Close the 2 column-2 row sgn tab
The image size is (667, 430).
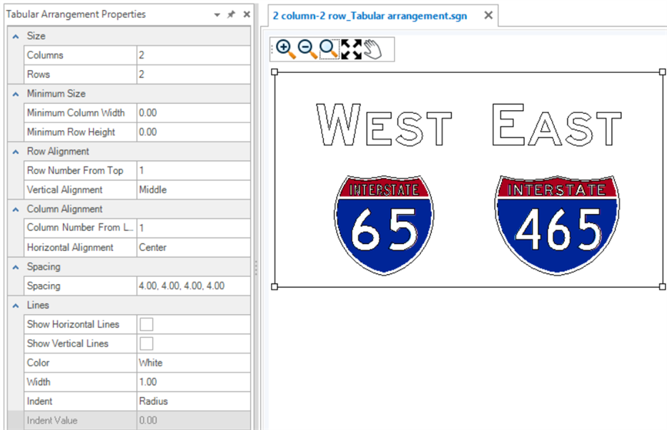[488, 15]
